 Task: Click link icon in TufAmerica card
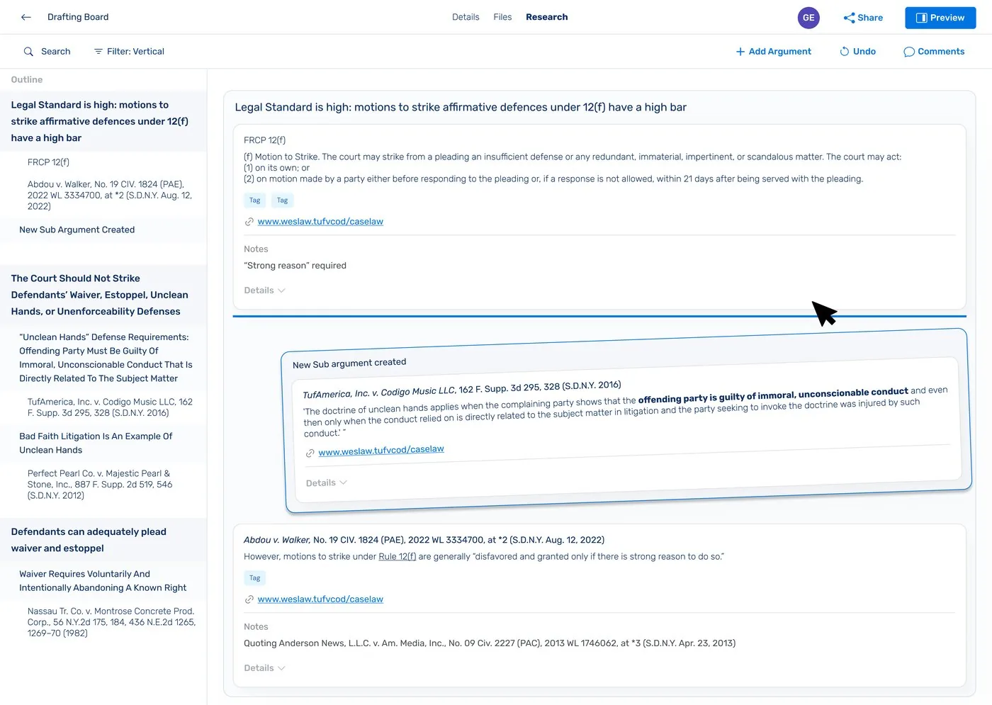[x=310, y=453]
